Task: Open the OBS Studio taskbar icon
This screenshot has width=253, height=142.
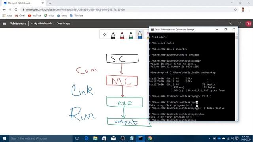Action: coord(123,138)
